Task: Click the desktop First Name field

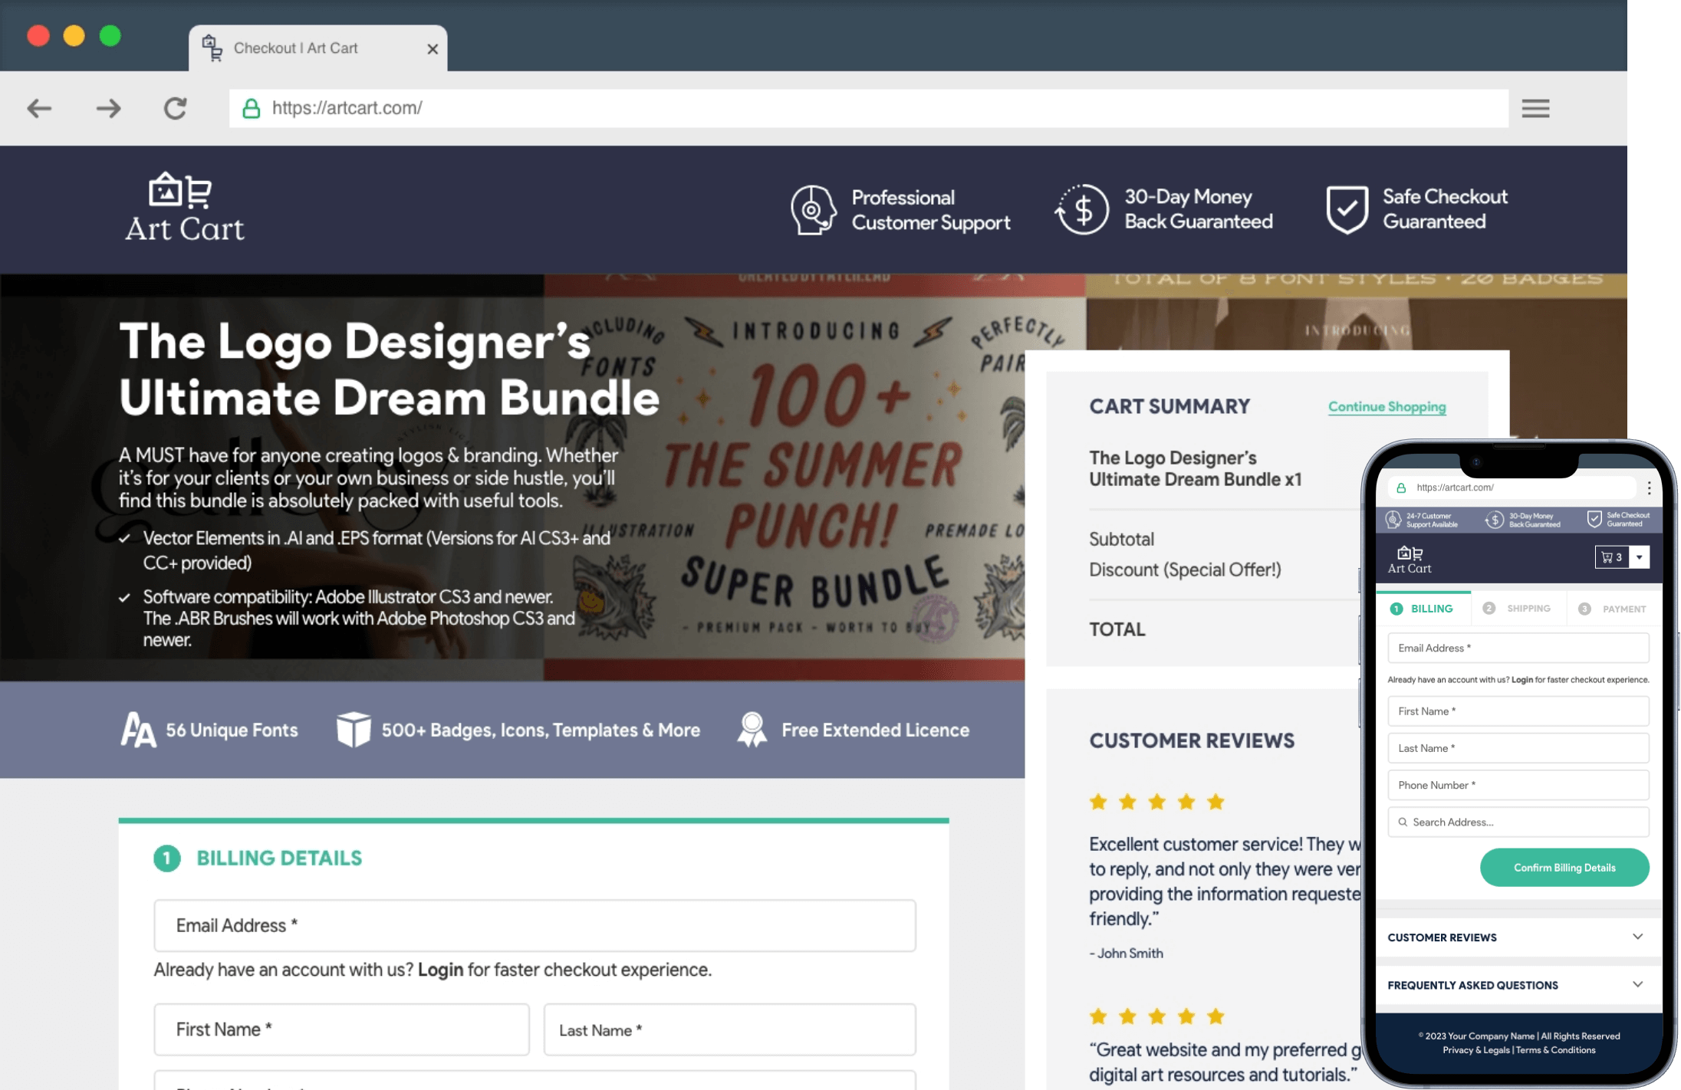Action: [x=341, y=1029]
